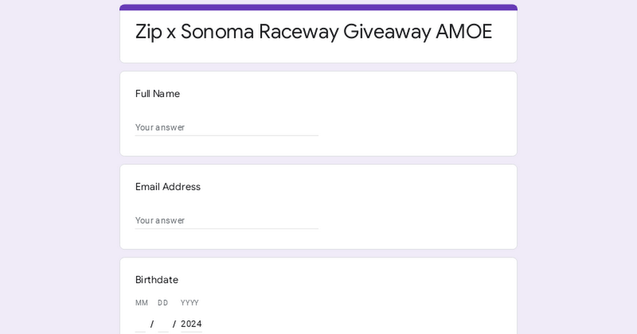Viewport: 637px width, 334px height.
Task: Select the birthdate month MM box
Action: pos(140,324)
